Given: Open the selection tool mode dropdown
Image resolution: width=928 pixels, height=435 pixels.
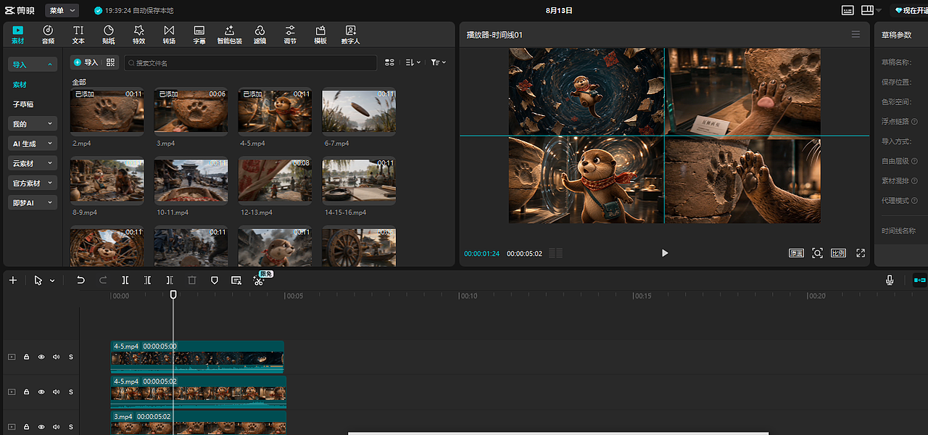Looking at the screenshot, I should point(52,281).
